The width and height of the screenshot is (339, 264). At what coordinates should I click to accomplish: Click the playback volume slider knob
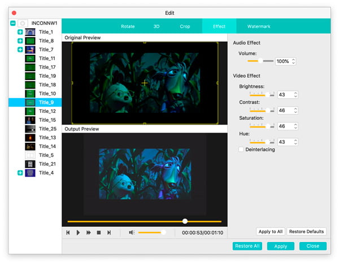[163, 232]
